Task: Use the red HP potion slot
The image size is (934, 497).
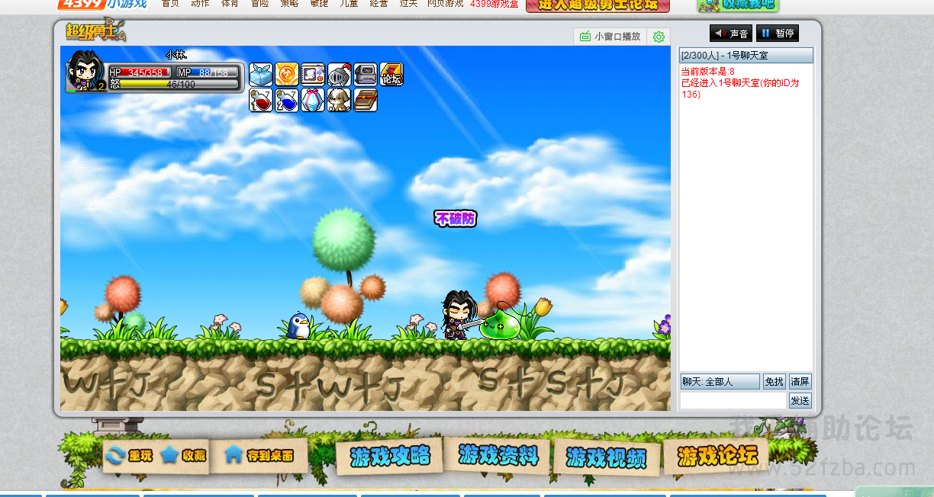Action: tap(261, 101)
